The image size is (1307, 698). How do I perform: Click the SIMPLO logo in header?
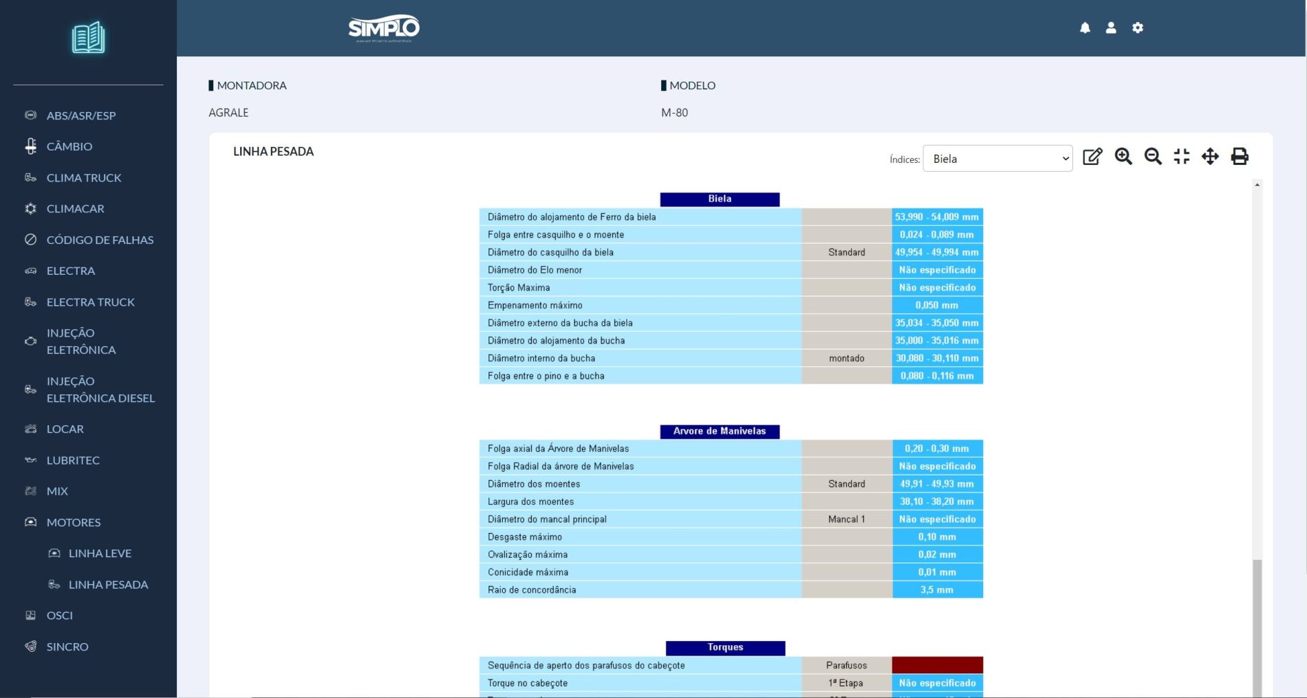[384, 28]
